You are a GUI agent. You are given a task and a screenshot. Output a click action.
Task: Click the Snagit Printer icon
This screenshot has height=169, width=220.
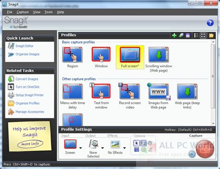point(11,95)
